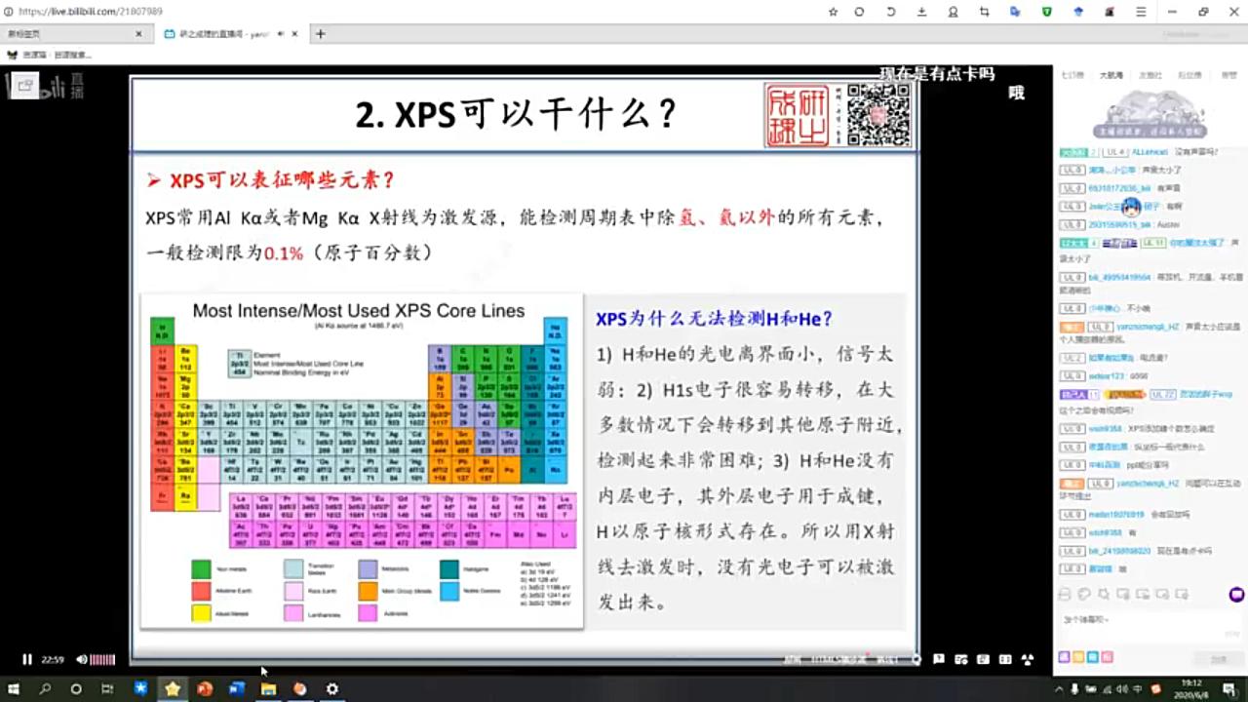Open the blue hat extension icon
Image resolution: width=1248 pixels, height=702 pixels.
tap(1078, 12)
